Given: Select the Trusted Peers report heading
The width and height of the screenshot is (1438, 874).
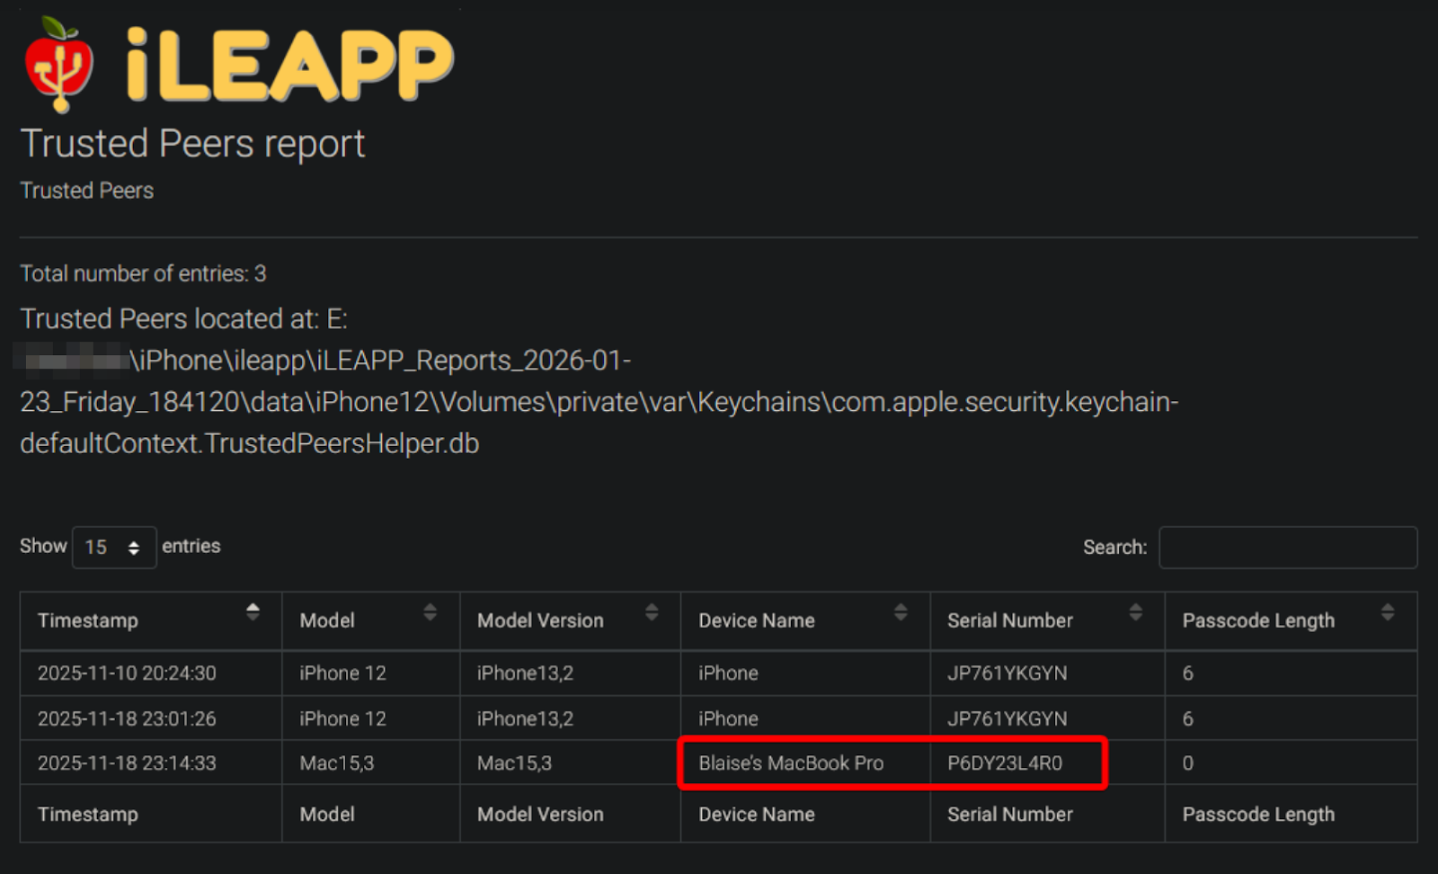Looking at the screenshot, I should click(192, 144).
